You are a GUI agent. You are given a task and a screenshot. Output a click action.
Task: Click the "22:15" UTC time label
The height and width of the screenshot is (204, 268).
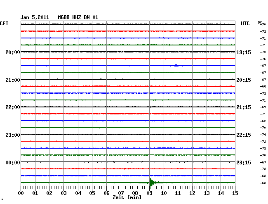[244, 135]
